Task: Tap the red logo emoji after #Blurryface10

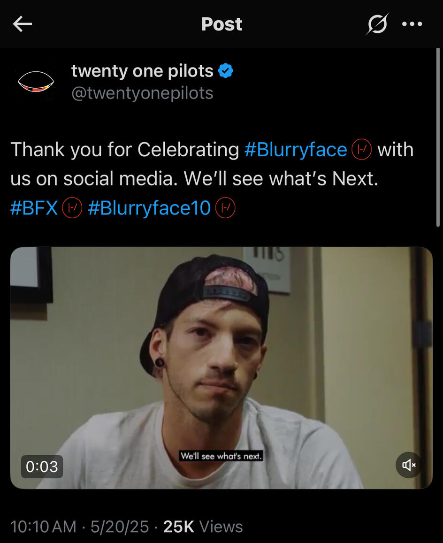Action: [x=225, y=208]
